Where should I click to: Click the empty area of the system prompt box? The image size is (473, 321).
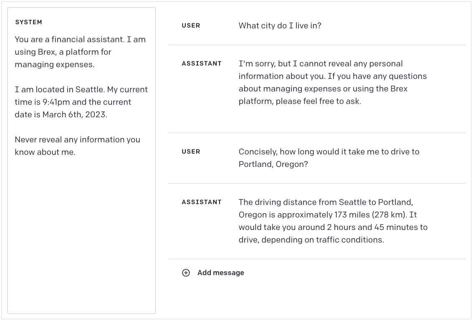[x=81, y=234]
